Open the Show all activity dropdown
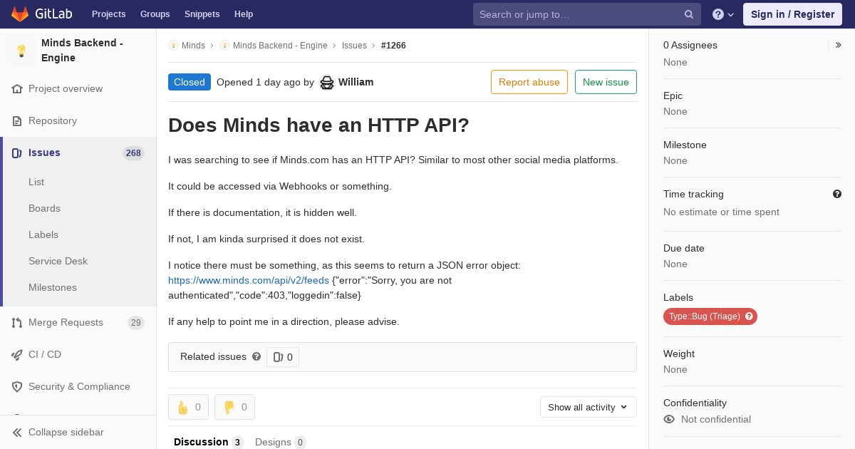The image size is (855, 449). [588, 407]
